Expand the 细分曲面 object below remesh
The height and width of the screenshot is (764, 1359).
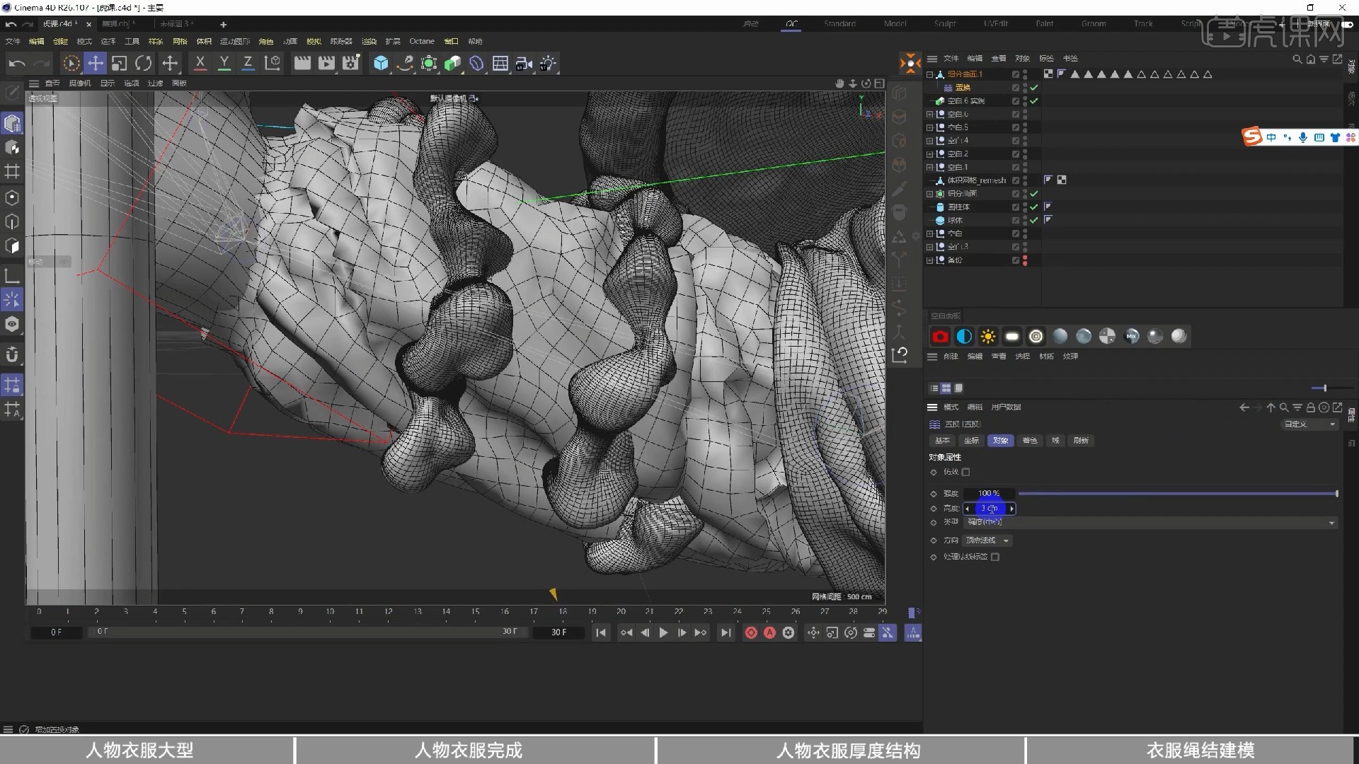tap(929, 194)
